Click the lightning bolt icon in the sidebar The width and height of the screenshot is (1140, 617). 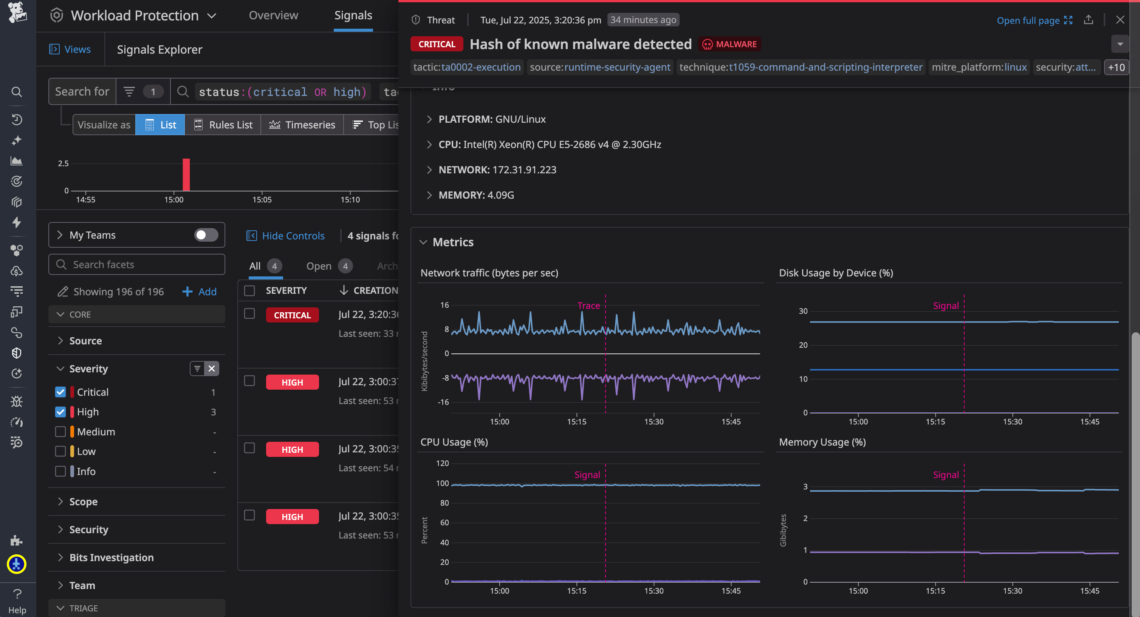click(x=16, y=223)
